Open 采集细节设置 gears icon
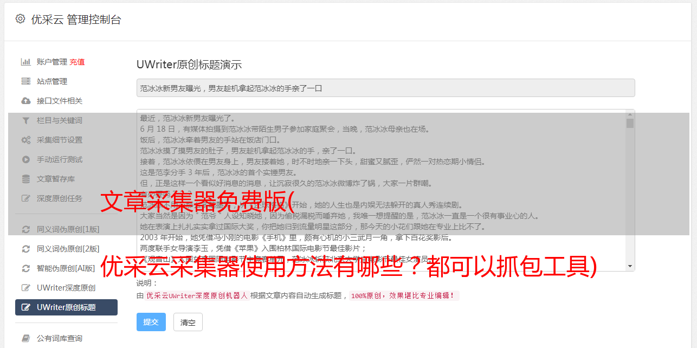The width and height of the screenshot is (697, 348). click(25, 140)
